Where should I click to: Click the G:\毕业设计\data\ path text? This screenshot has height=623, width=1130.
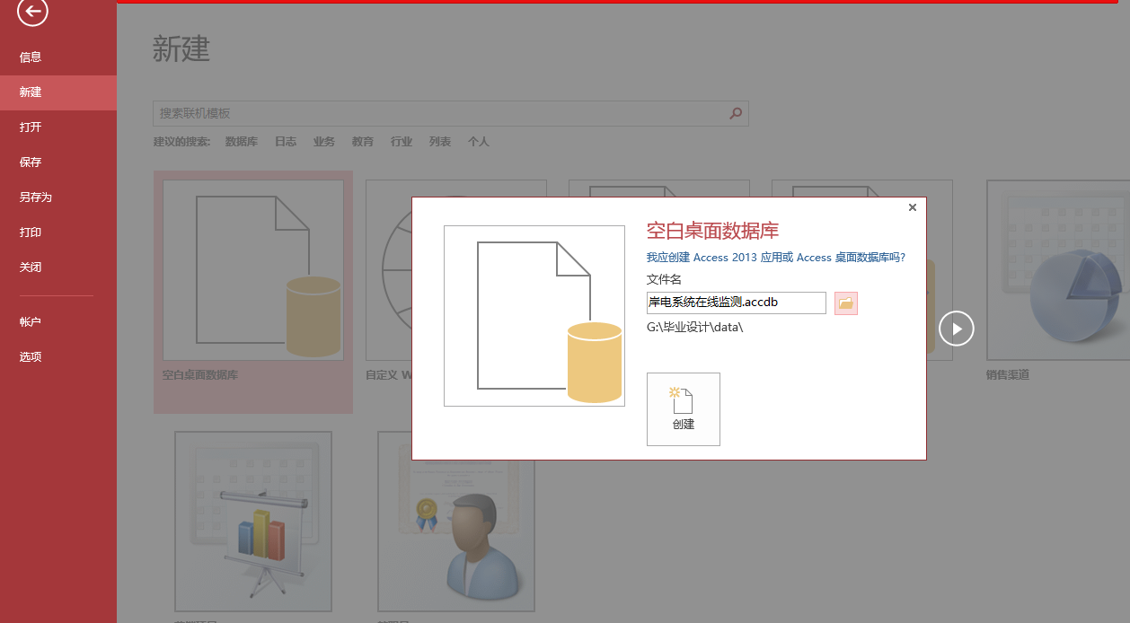tap(695, 327)
